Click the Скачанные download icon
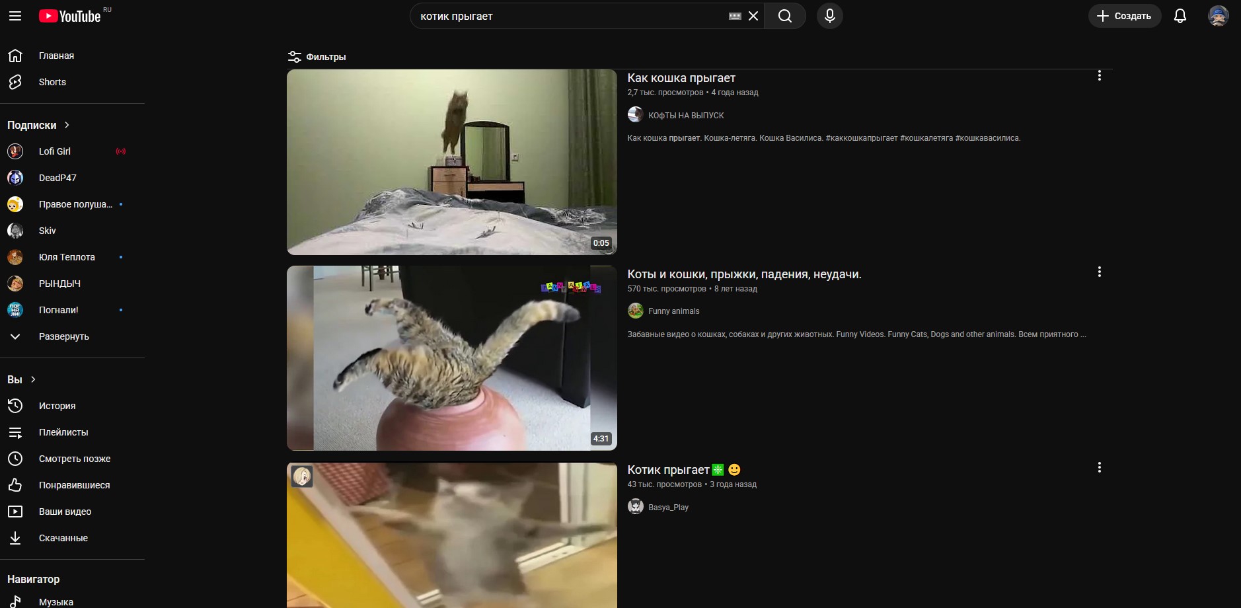The height and width of the screenshot is (608, 1241). point(15,538)
